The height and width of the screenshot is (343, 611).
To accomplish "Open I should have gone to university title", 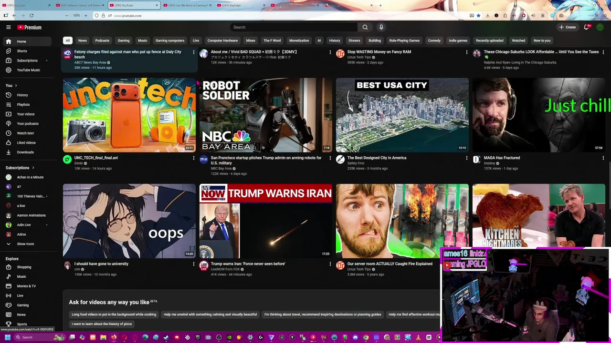I will [101, 263].
